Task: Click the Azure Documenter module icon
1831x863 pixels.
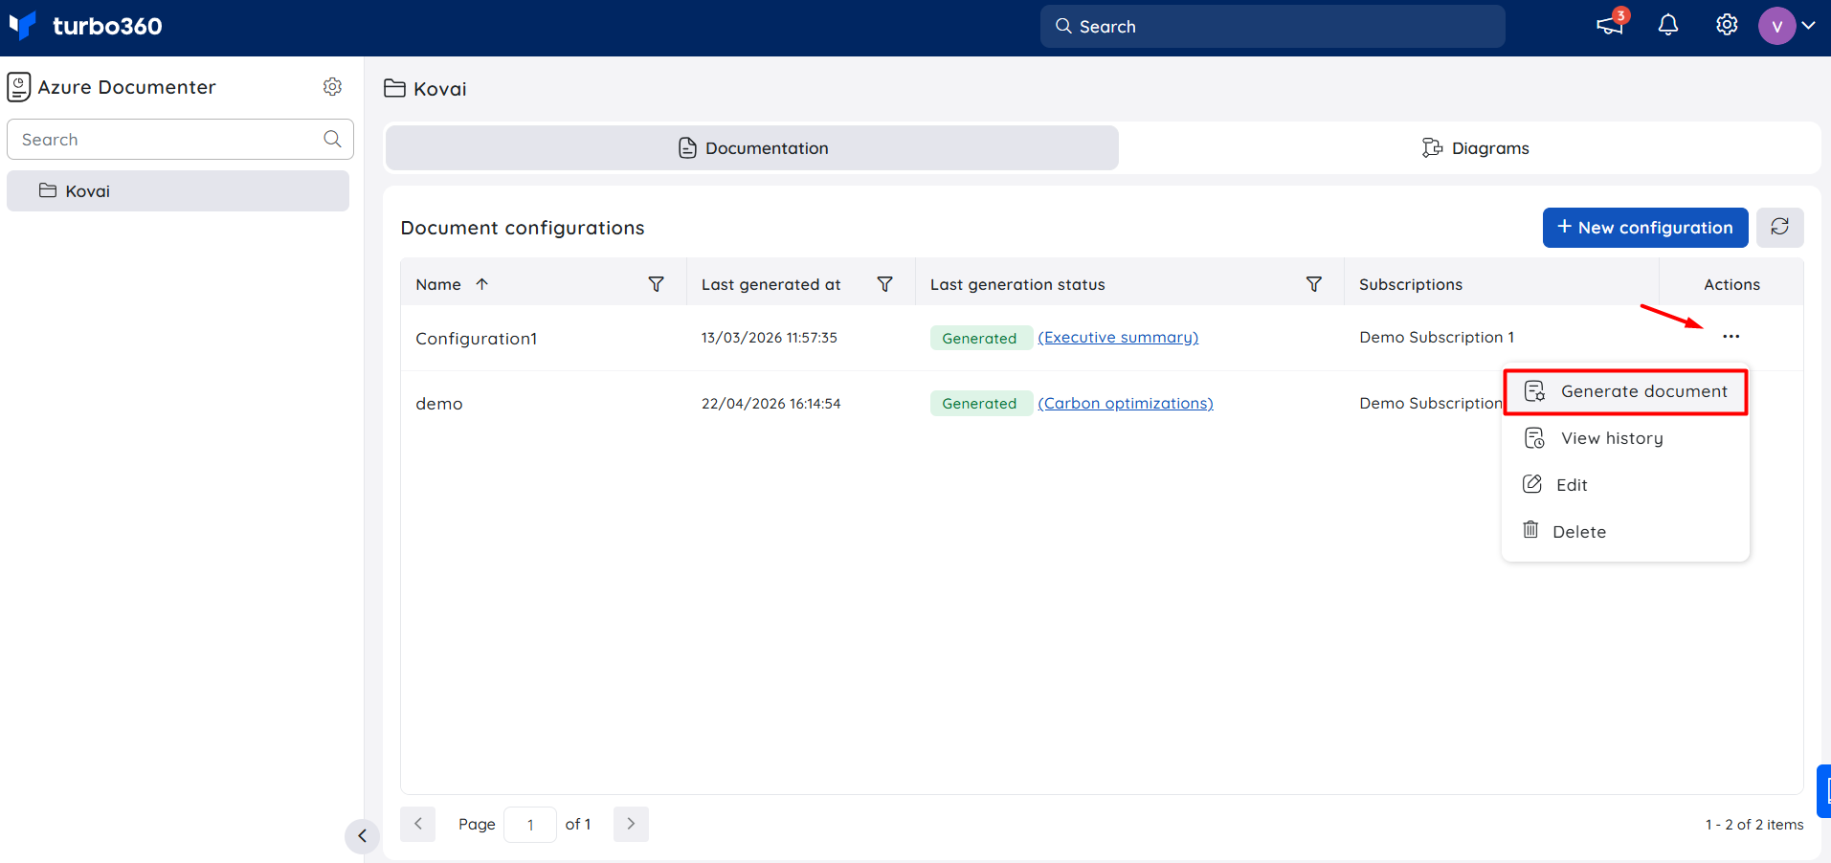Action: (18, 87)
